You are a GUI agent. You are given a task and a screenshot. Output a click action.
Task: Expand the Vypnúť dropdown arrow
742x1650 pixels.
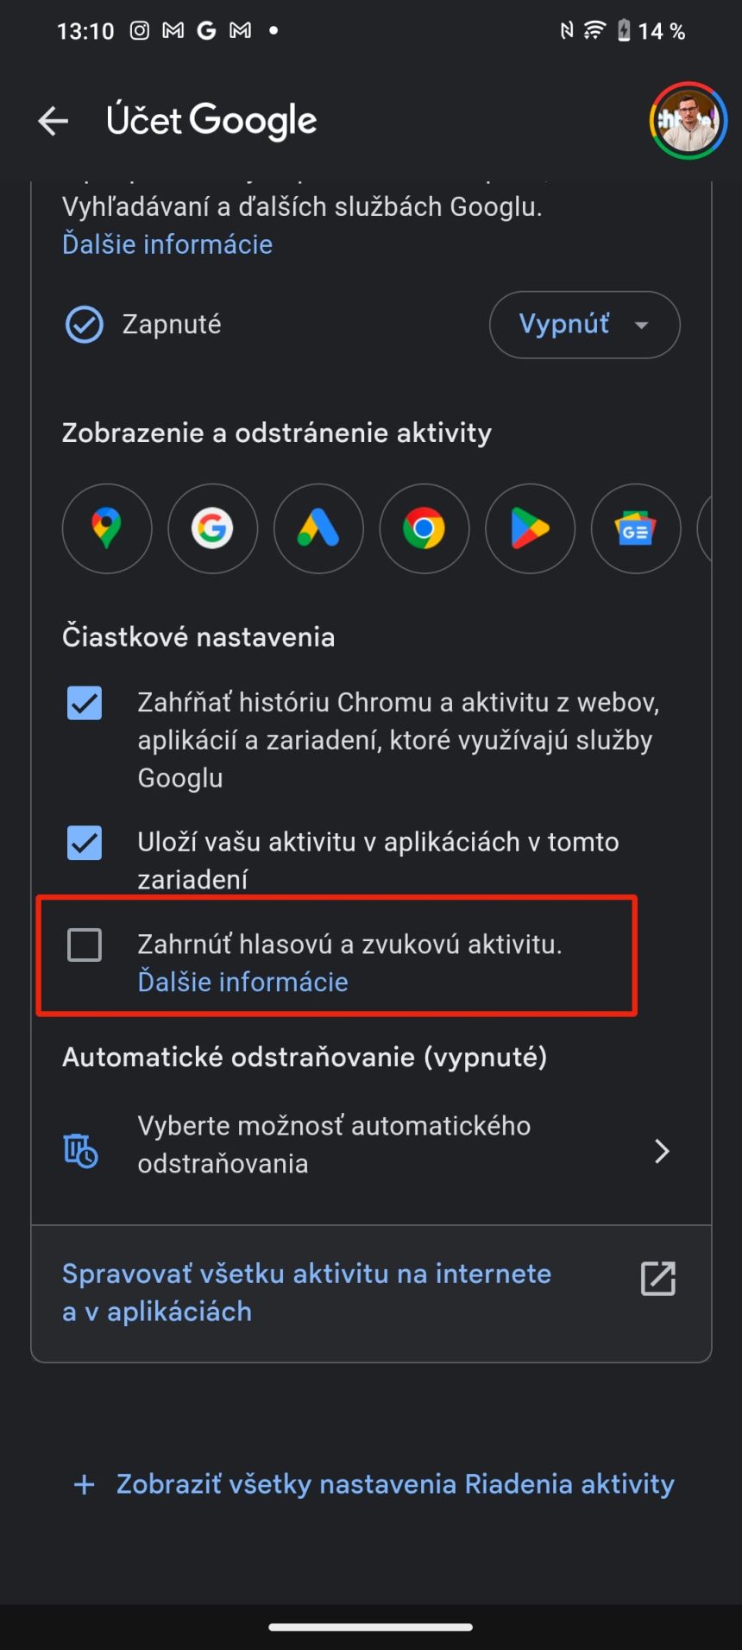coord(642,326)
